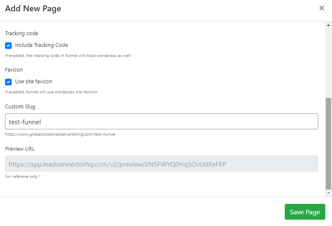Click the tracking code helper description text
Viewport: 332px width, 226px height.
pyautogui.click(x=68, y=55)
